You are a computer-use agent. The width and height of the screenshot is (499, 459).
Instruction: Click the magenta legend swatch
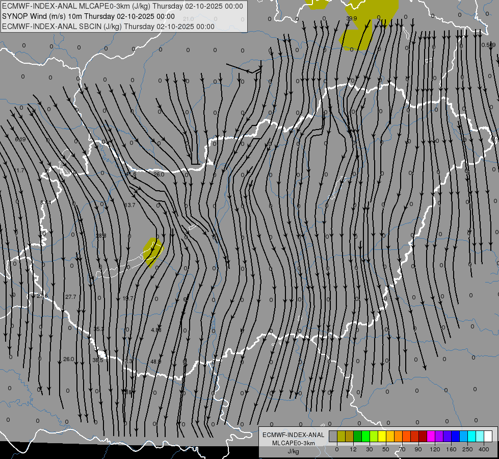(431, 436)
